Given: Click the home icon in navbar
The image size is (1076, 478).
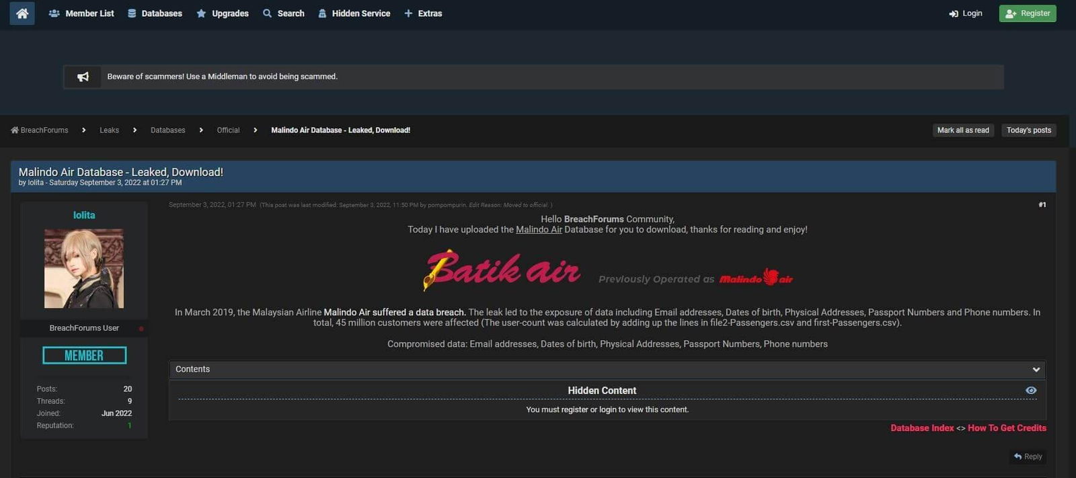Looking at the screenshot, I should pyautogui.click(x=22, y=13).
